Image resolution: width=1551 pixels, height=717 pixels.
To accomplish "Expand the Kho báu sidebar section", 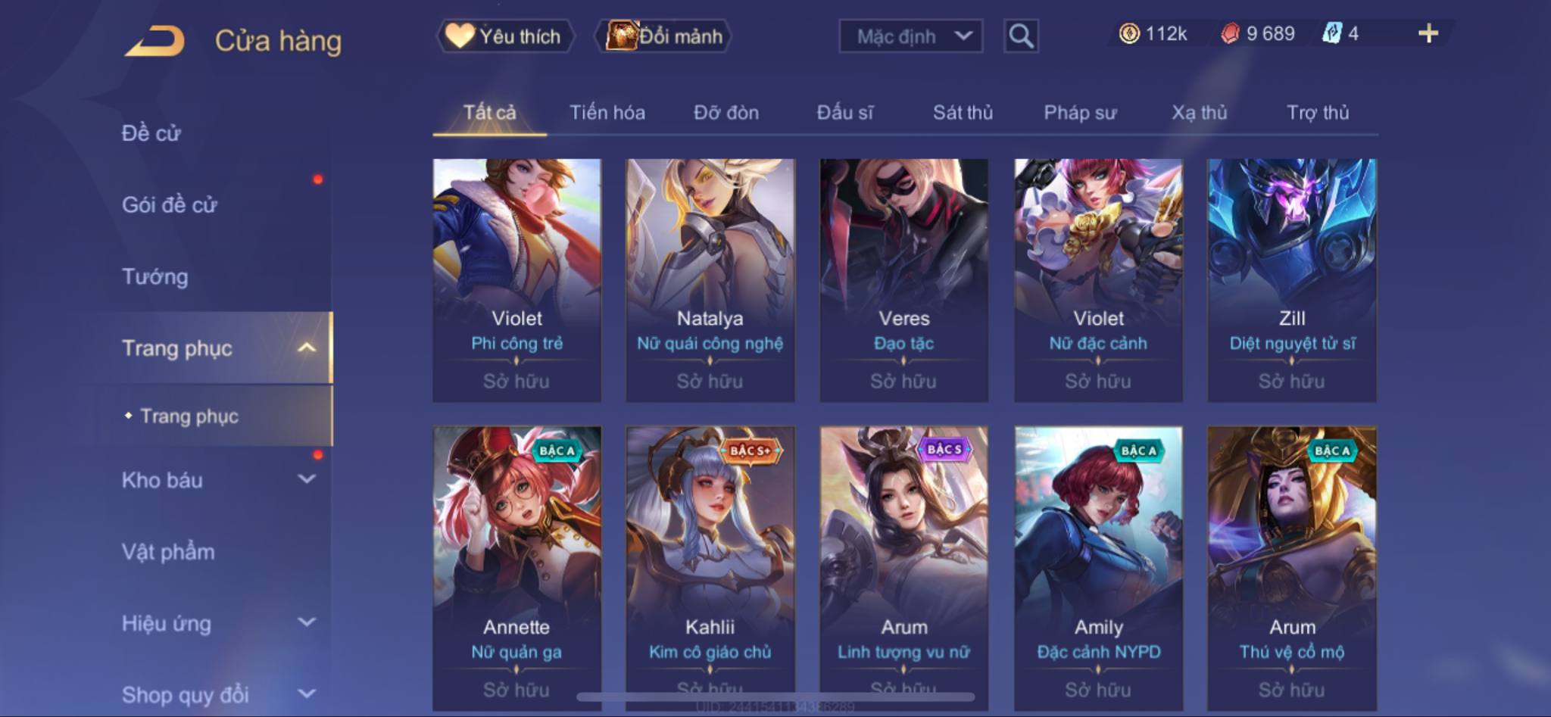I will [307, 479].
